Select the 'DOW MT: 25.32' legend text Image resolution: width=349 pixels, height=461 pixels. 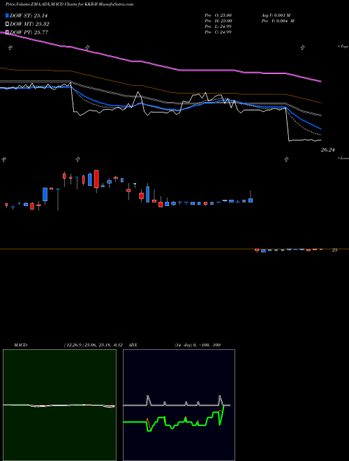click(29, 24)
